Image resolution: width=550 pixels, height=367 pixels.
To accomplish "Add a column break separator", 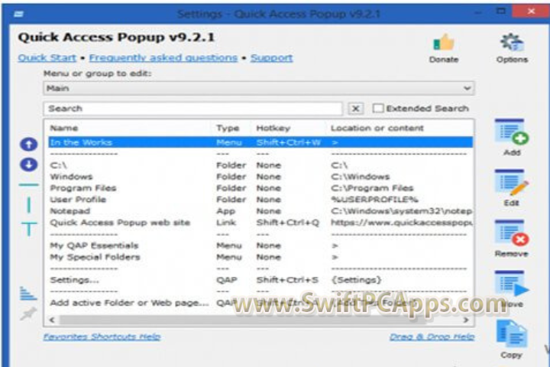I will [29, 205].
